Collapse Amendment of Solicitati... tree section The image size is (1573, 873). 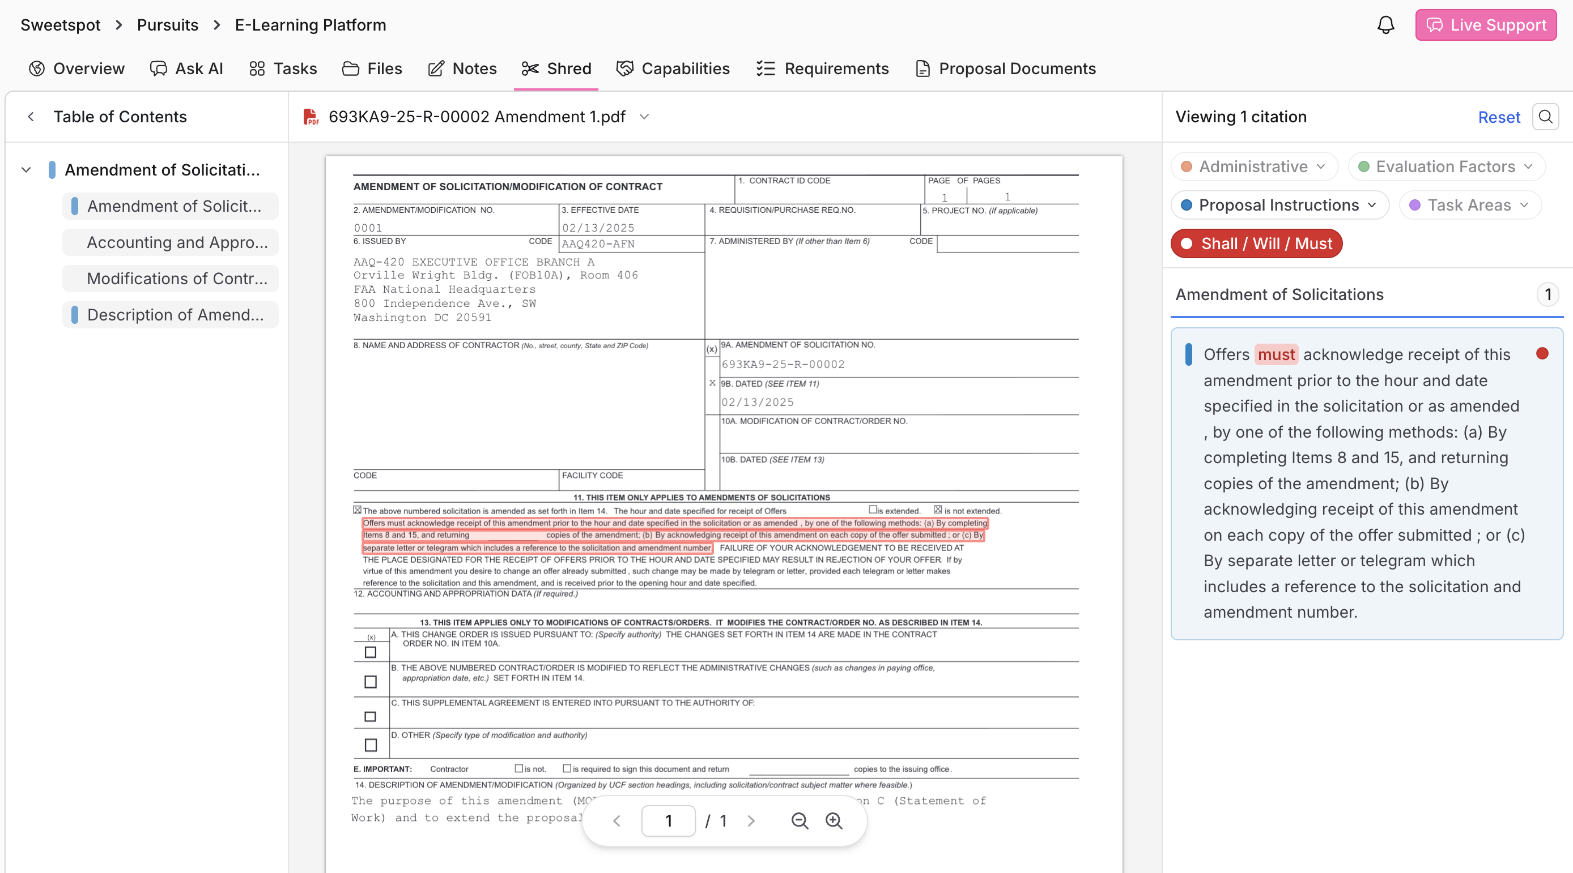click(26, 170)
